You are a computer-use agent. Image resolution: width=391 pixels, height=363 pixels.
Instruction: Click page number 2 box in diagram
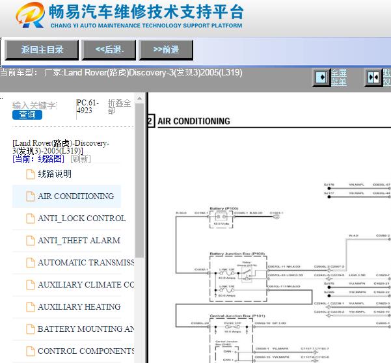pyautogui.click(x=151, y=121)
